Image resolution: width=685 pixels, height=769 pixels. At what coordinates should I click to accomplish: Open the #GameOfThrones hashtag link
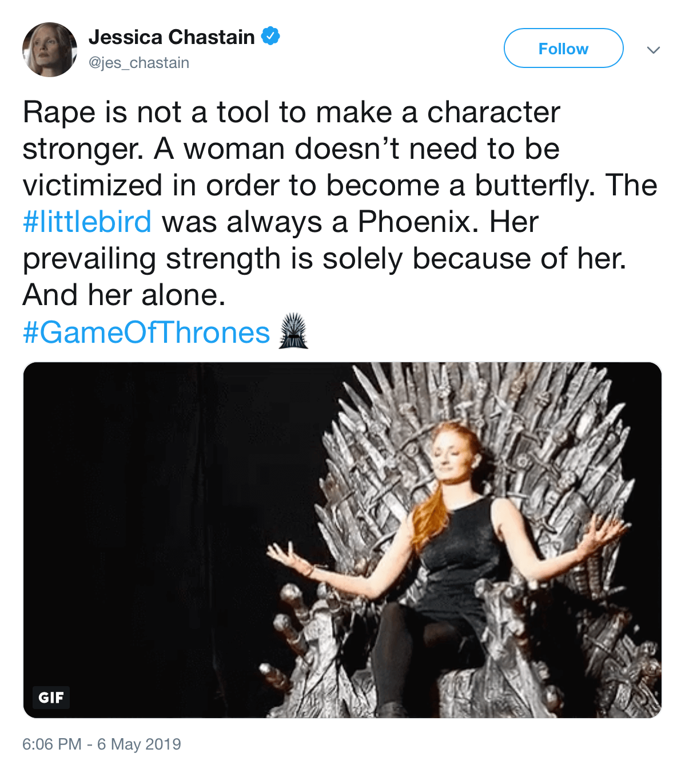(x=146, y=333)
